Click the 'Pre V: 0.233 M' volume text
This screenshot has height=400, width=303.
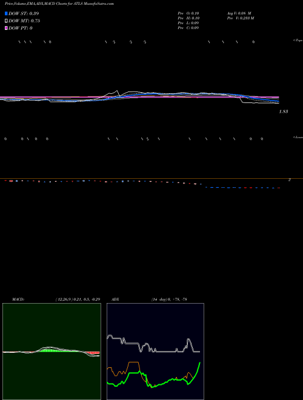click(x=241, y=18)
